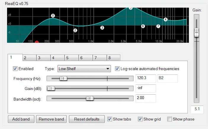Click the vertical master Gain slider handle
Viewport: 208px width, 129px height.
pos(196,33)
